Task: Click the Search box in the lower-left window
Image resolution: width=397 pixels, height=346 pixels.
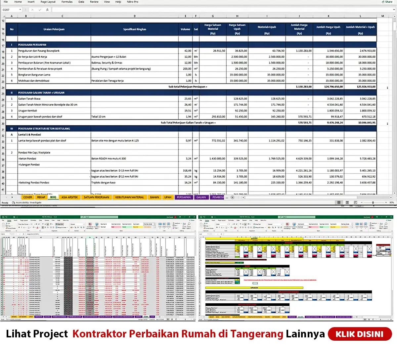Action: pyautogui.click(x=99, y=217)
